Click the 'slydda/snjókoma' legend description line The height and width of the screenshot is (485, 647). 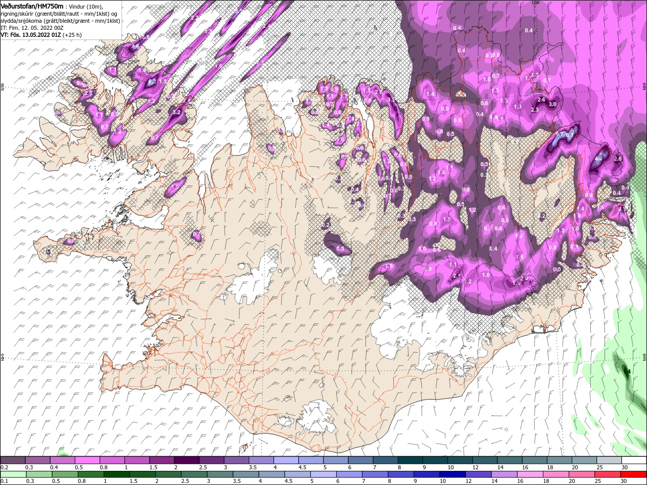click(x=60, y=21)
